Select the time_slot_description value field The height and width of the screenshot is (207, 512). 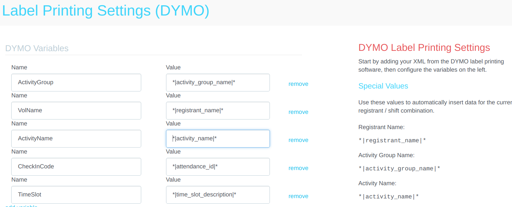(x=218, y=195)
